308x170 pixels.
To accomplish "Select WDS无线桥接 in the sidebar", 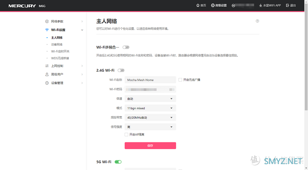I will [60, 58].
